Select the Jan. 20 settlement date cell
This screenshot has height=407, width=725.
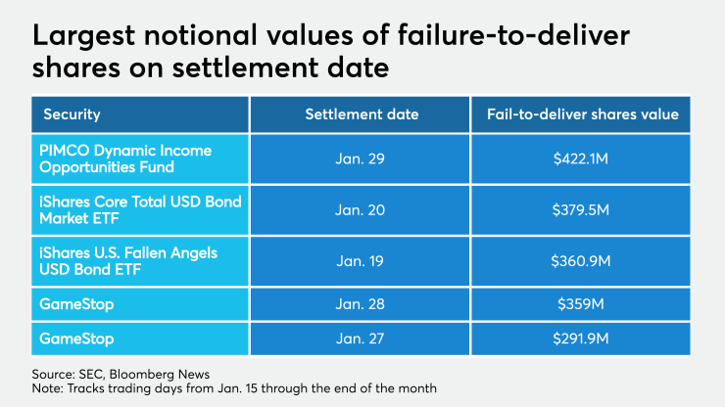362,209
